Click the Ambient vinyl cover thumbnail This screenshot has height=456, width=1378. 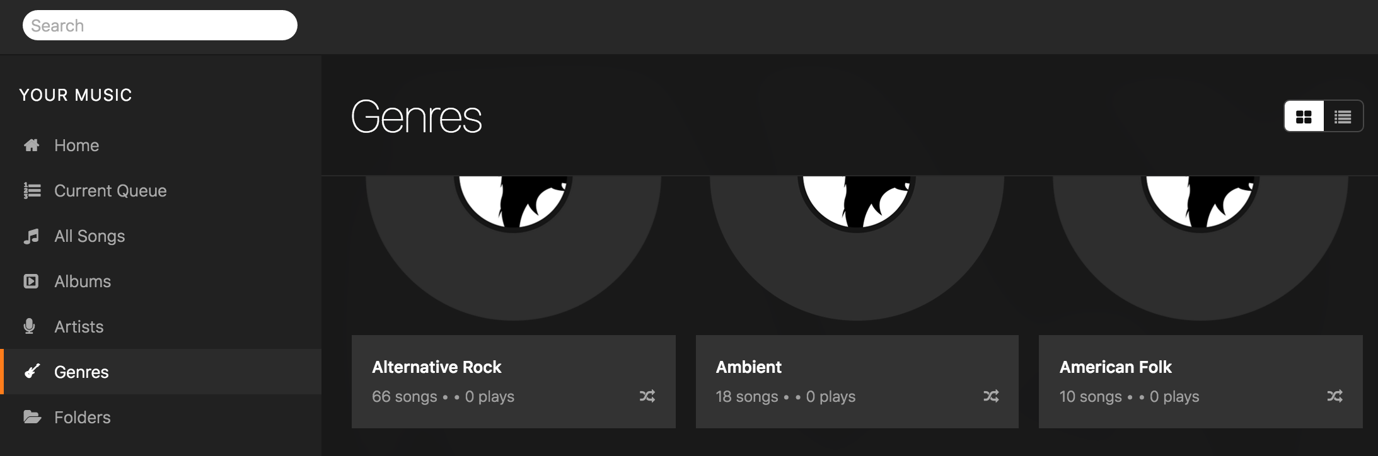[857, 249]
